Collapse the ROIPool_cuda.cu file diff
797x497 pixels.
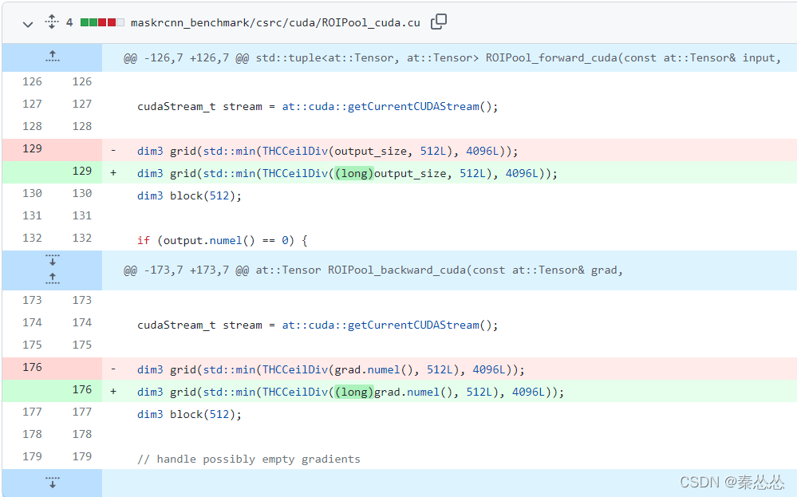point(28,24)
